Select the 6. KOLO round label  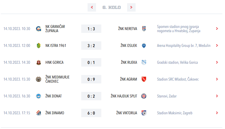[112, 7]
